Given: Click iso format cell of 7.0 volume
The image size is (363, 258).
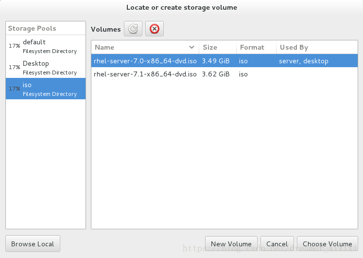Looking at the screenshot, I should [x=243, y=61].
